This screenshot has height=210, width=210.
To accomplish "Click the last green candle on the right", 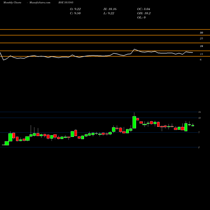I will [x=193, y=126].
